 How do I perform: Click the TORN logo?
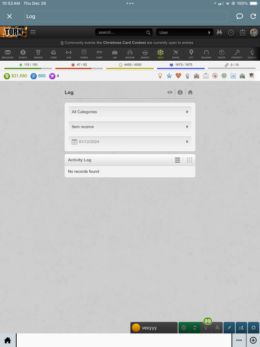click(14, 31)
